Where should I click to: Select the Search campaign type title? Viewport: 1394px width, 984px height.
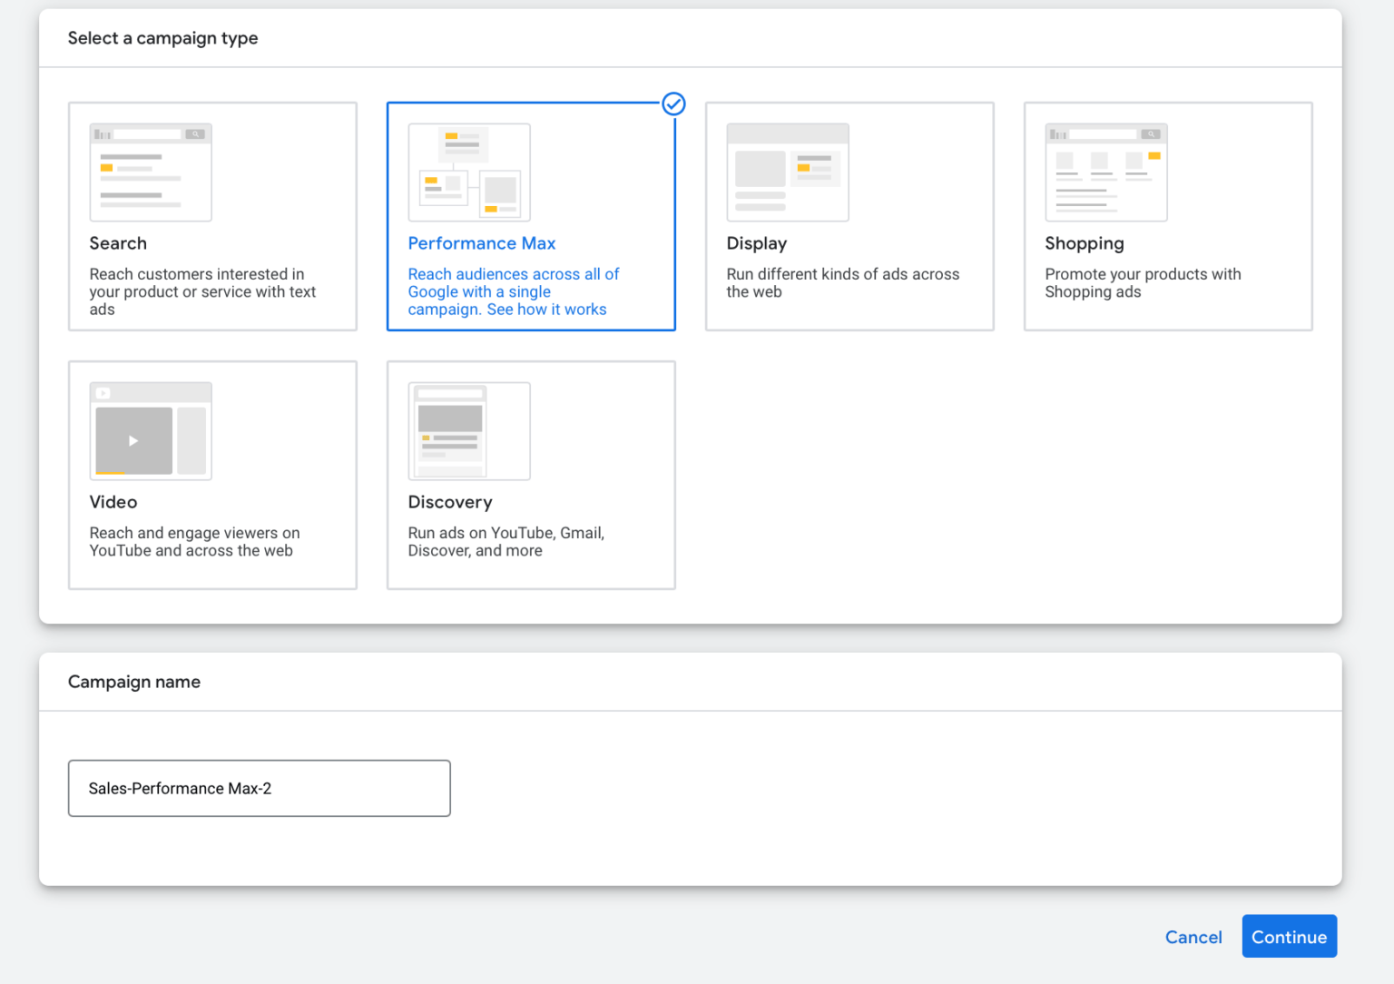click(x=118, y=243)
